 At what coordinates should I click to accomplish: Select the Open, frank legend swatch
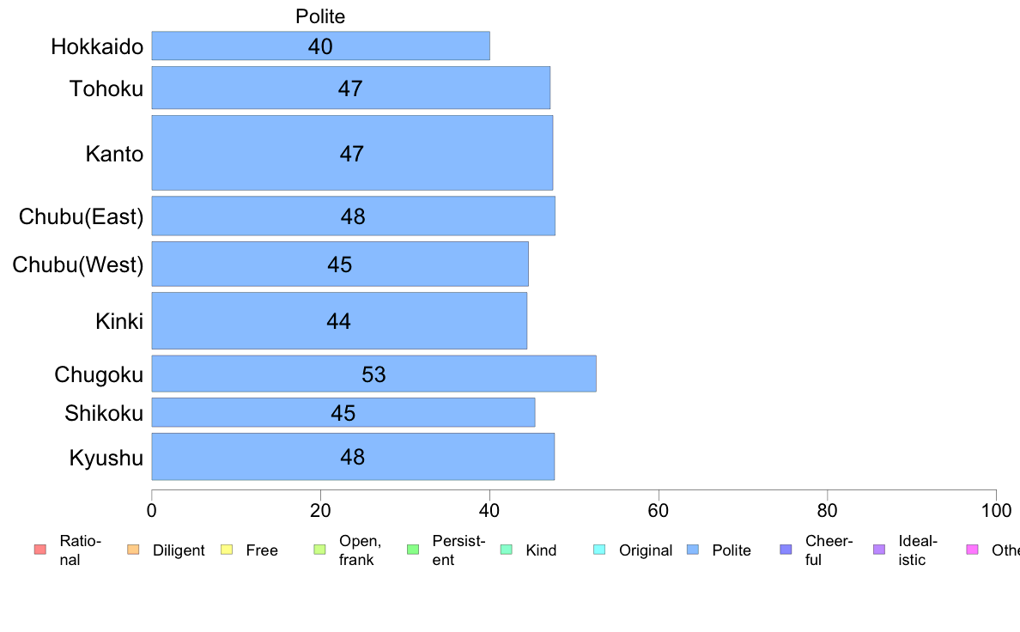(320, 550)
